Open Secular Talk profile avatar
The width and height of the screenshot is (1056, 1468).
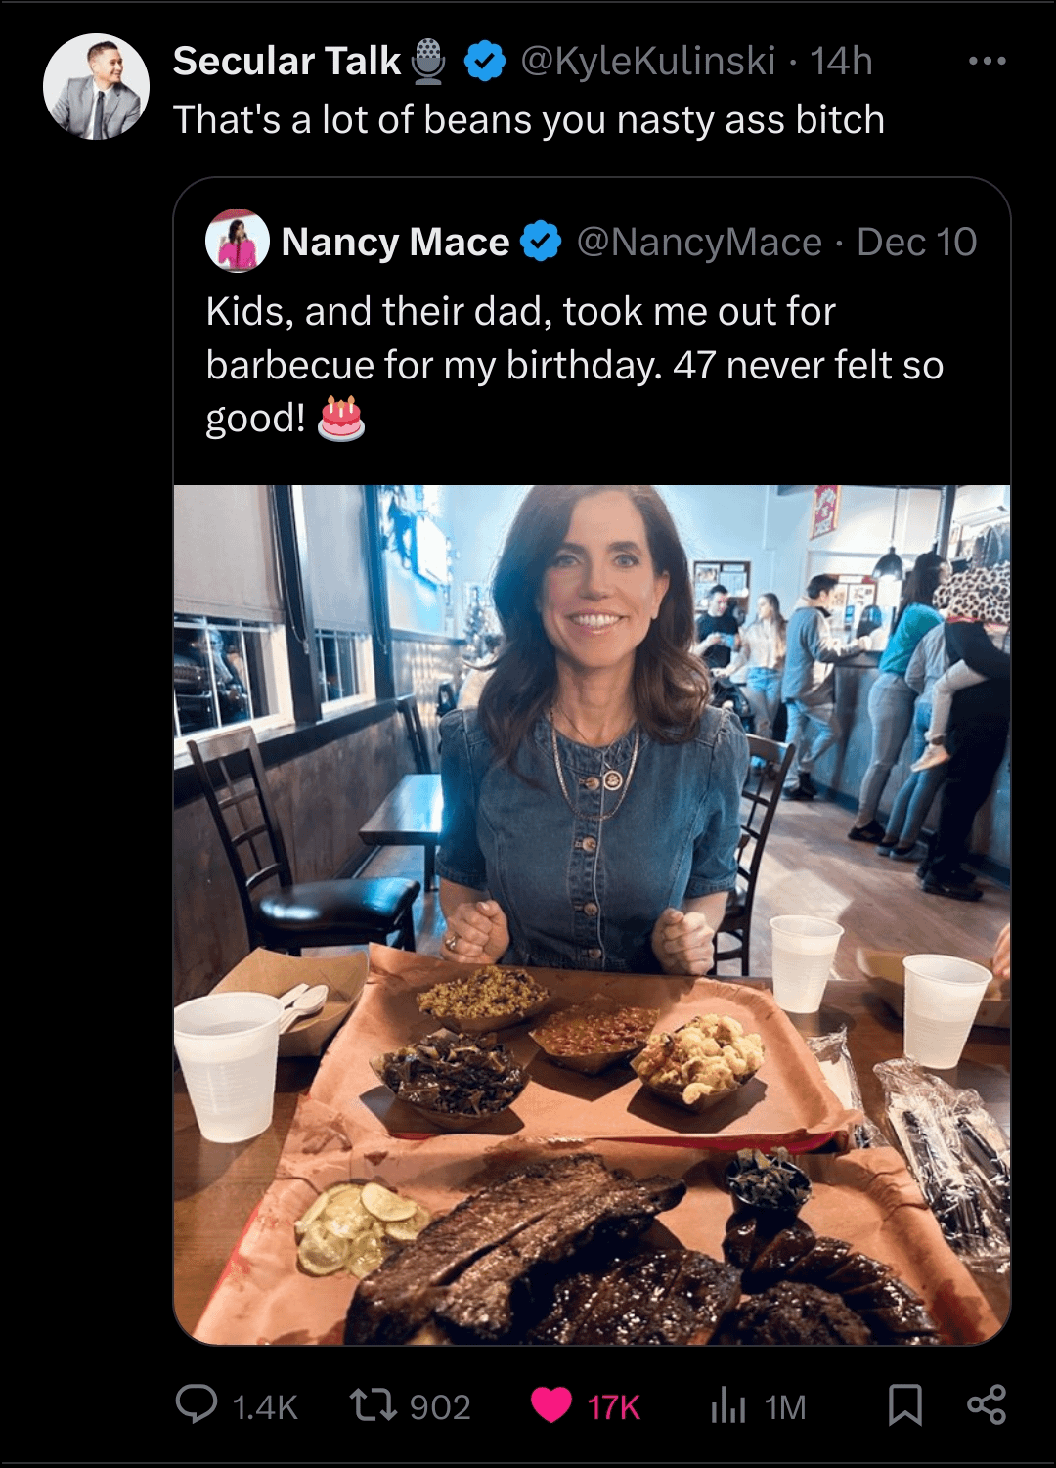pyautogui.click(x=96, y=87)
